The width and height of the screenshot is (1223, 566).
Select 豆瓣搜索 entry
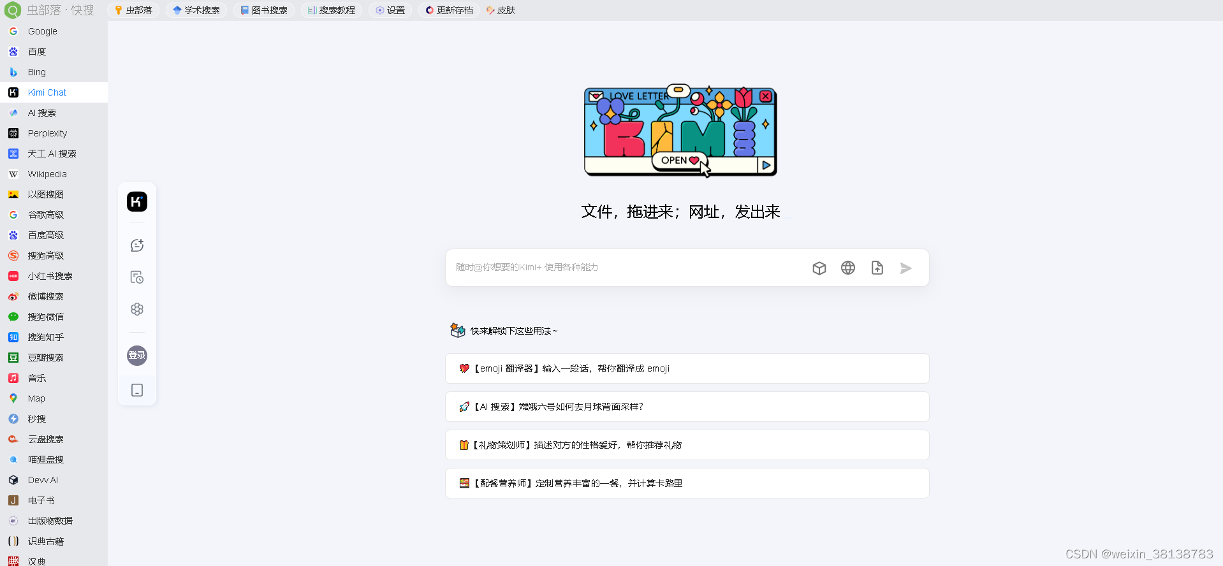tap(54, 358)
